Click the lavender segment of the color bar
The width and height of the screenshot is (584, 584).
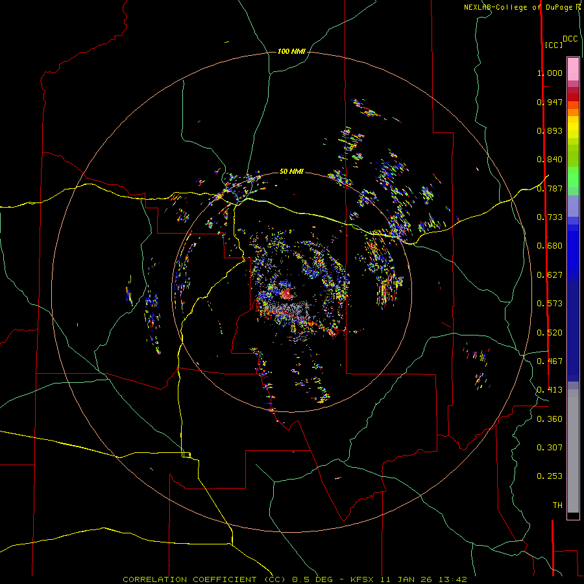[573, 206]
